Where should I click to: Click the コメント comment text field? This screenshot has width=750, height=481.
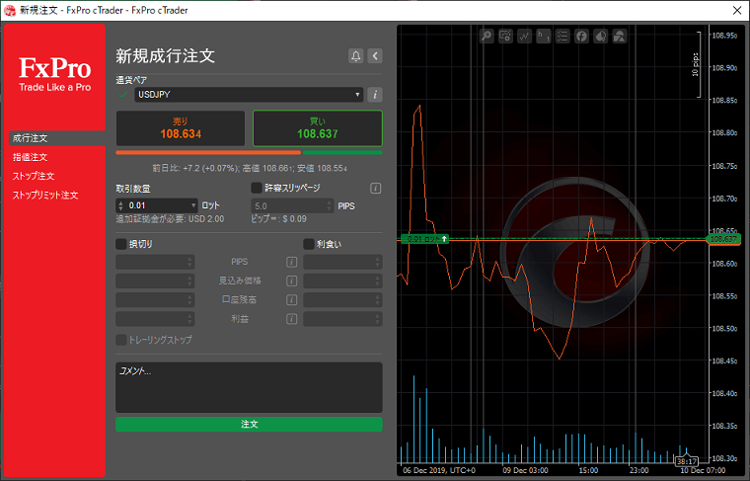[x=249, y=387]
